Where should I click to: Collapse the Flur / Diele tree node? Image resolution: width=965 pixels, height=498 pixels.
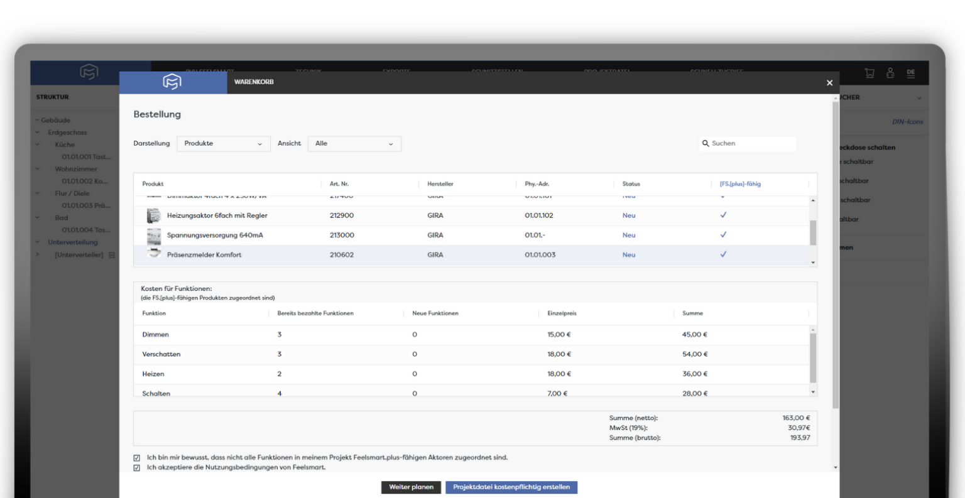(37, 193)
